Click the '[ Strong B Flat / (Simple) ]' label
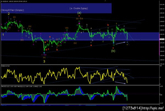The image size is (165, 111). coord(12,10)
